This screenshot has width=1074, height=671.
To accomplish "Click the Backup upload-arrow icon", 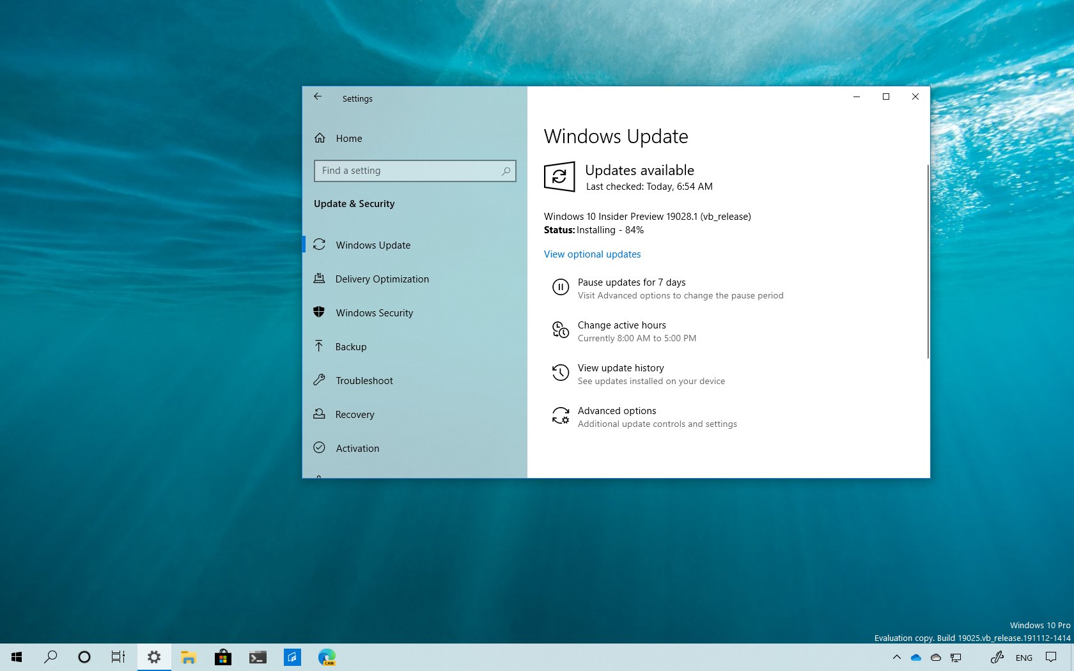I will click(320, 346).
